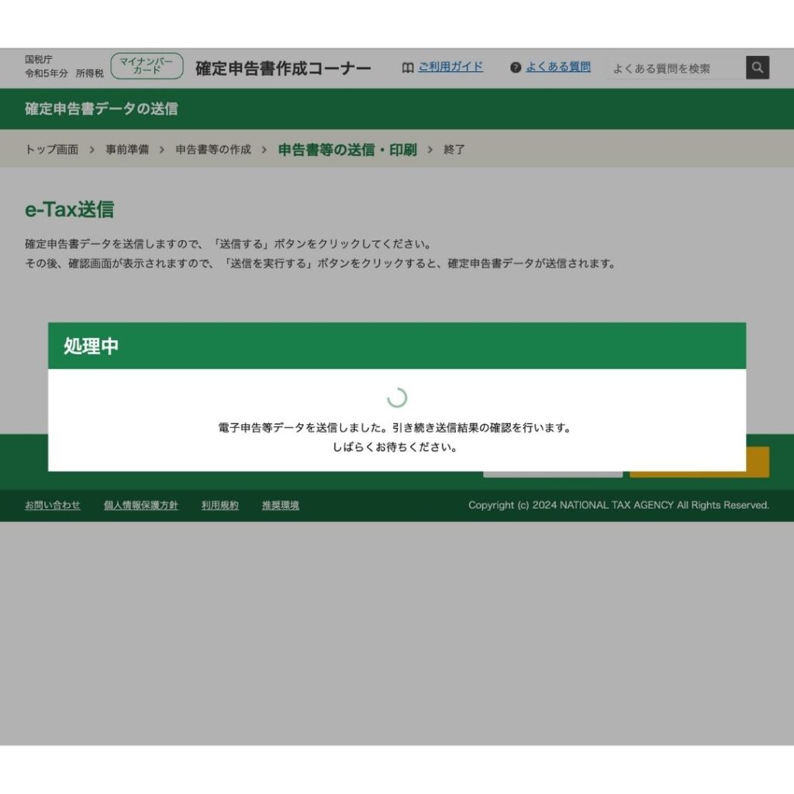This screenshot has width=794, height=794.
Task: Click the question mark icon beside よくある質問
Action: pyautogui.click(x=516, y=67)
